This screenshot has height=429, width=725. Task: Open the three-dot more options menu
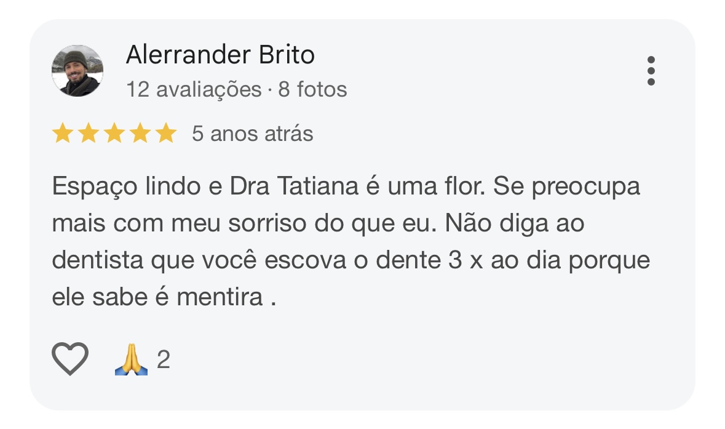651,71
